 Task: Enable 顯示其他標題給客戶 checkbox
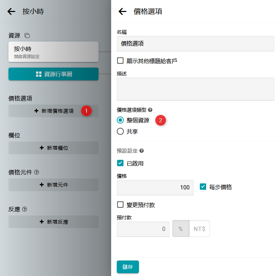coord(120,61)
